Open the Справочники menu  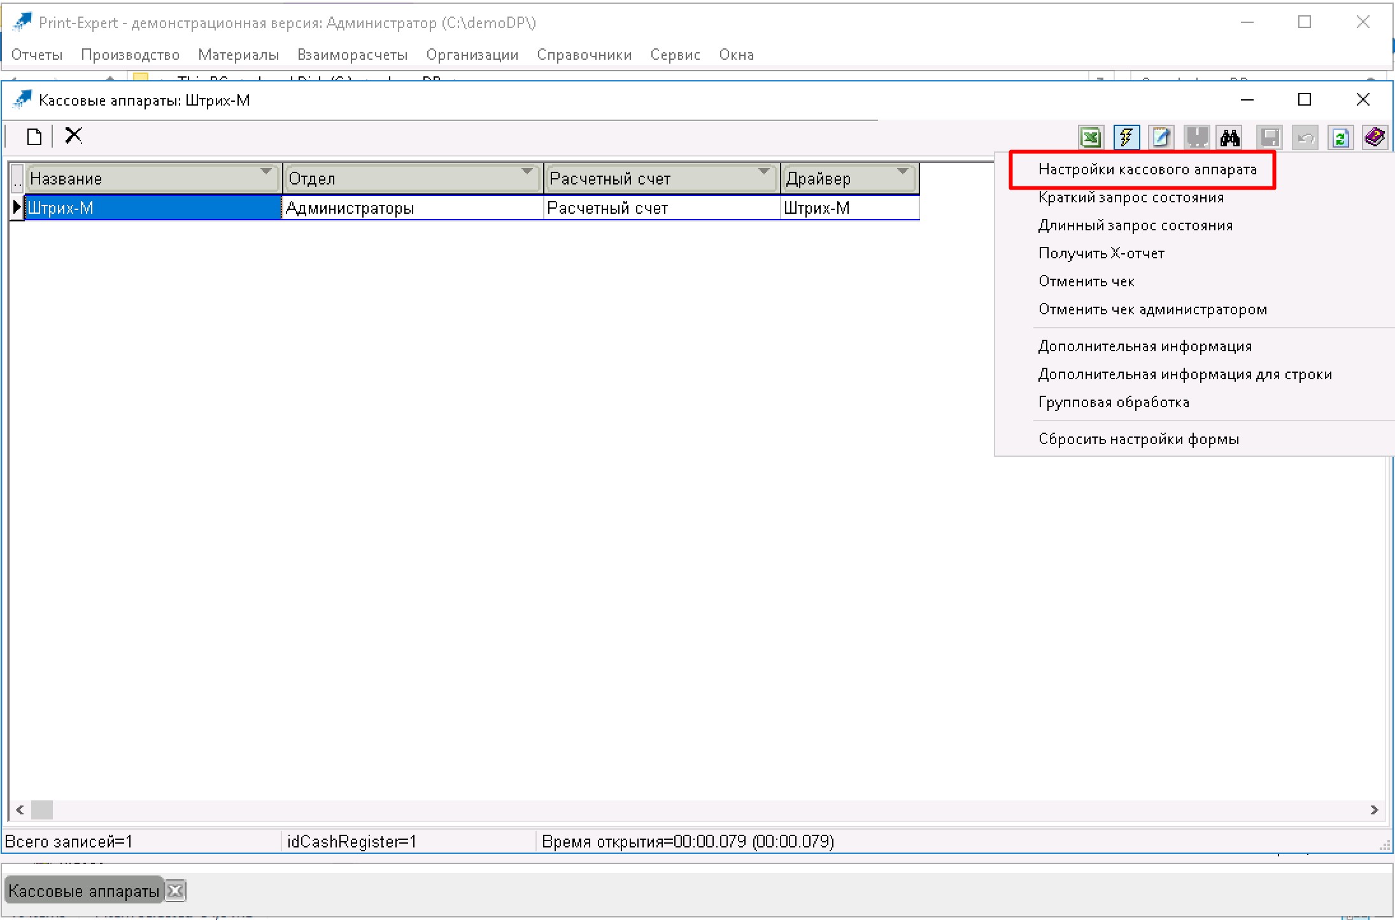click(x=584, y=55)
